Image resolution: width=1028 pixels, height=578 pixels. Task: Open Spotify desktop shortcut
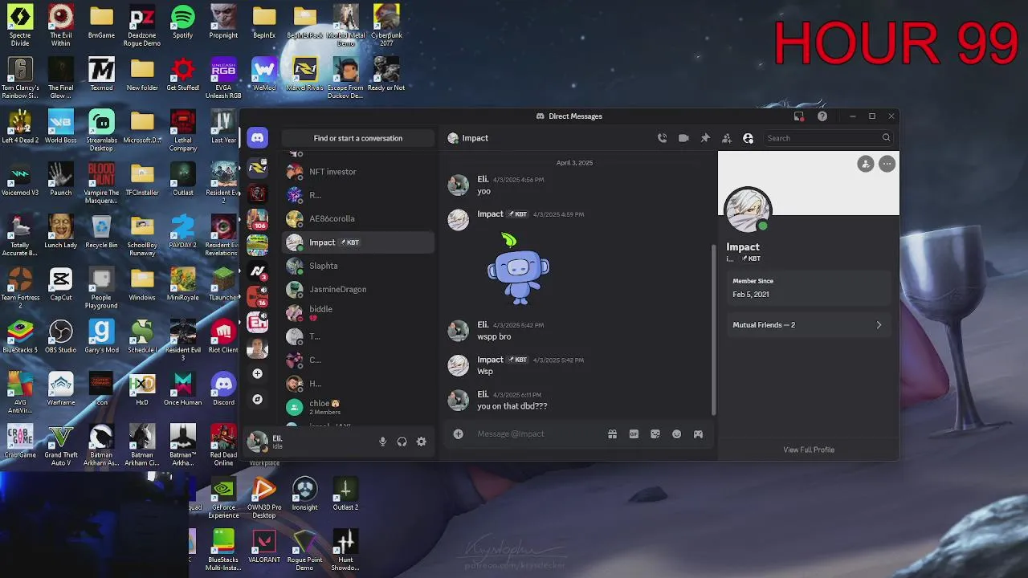(x=182, y=22)
